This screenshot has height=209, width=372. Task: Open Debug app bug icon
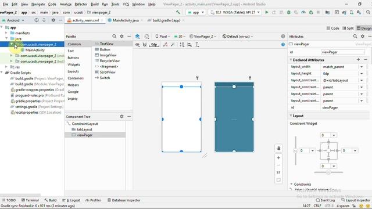pyautogui.click(x=289, y=12)
